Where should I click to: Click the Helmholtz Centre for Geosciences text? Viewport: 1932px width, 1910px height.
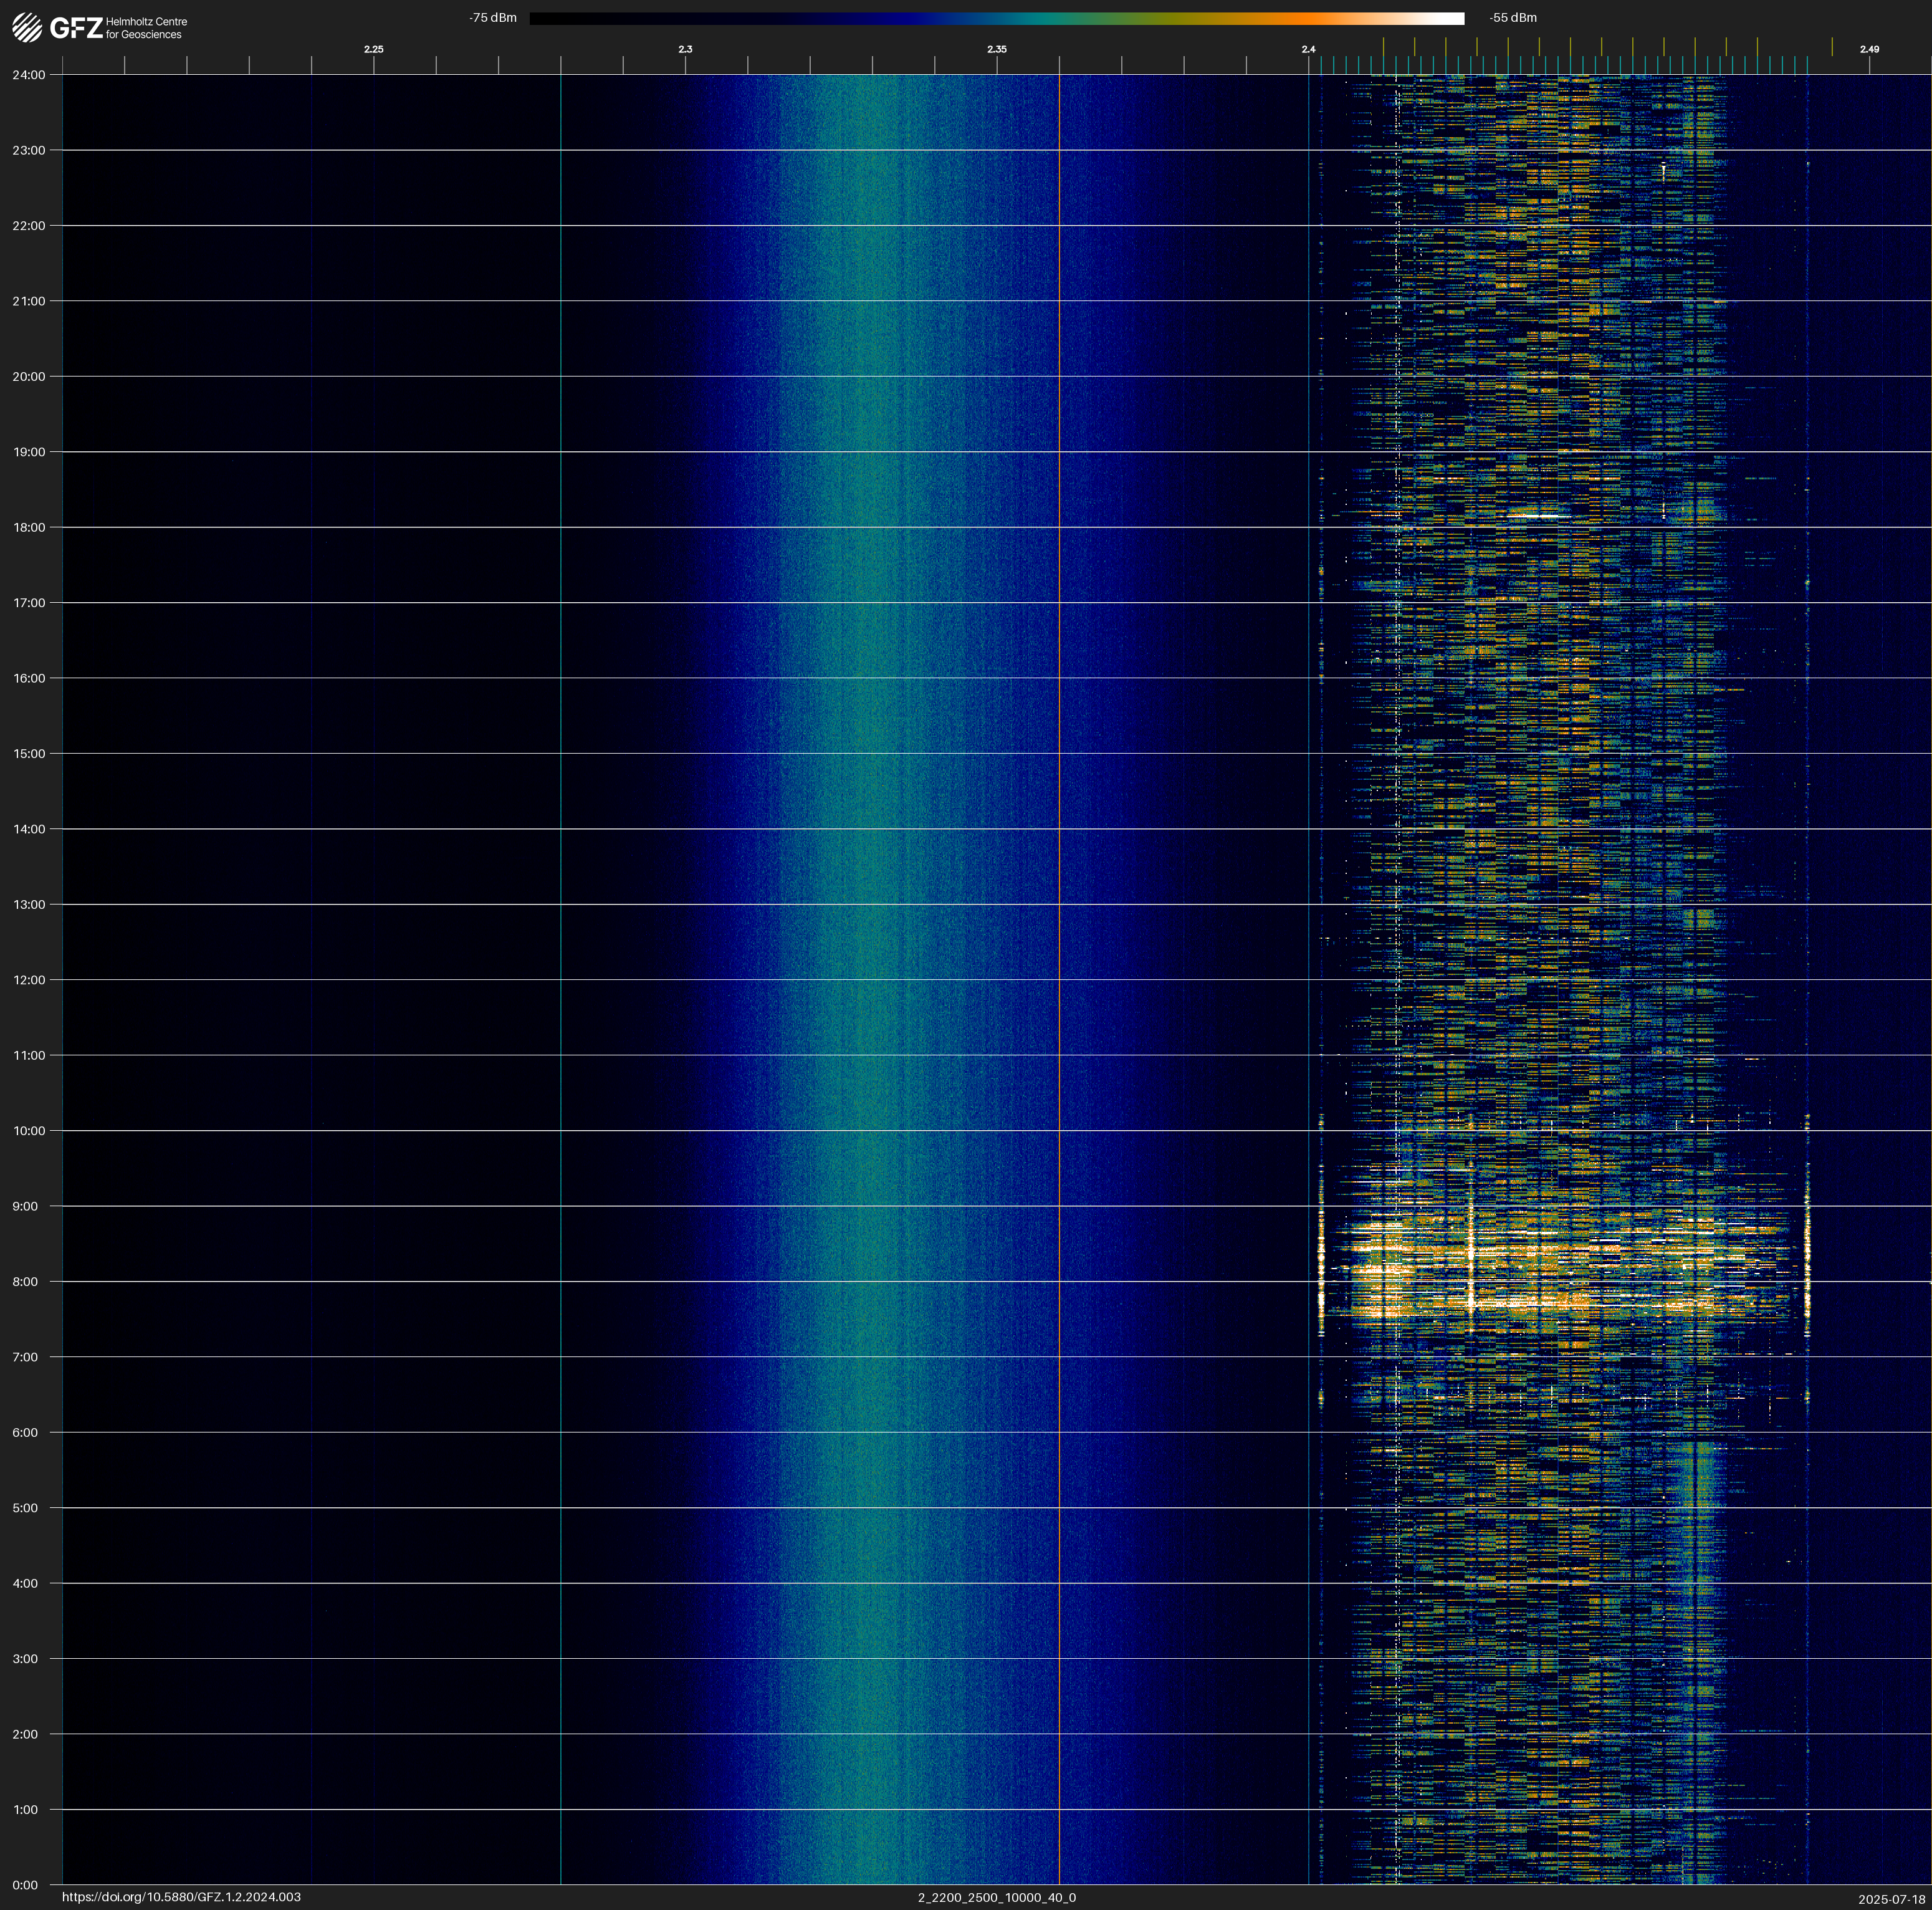146,28
